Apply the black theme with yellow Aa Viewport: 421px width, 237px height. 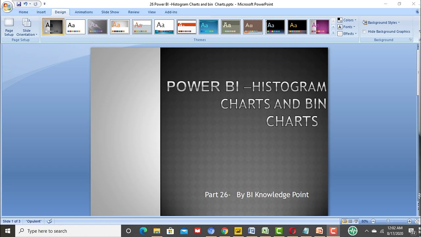point(297,27)
